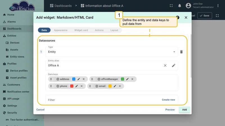This screenshot has width=225, height=126.
Task: Switch to the Actions tab
Action: coord(99,30)
